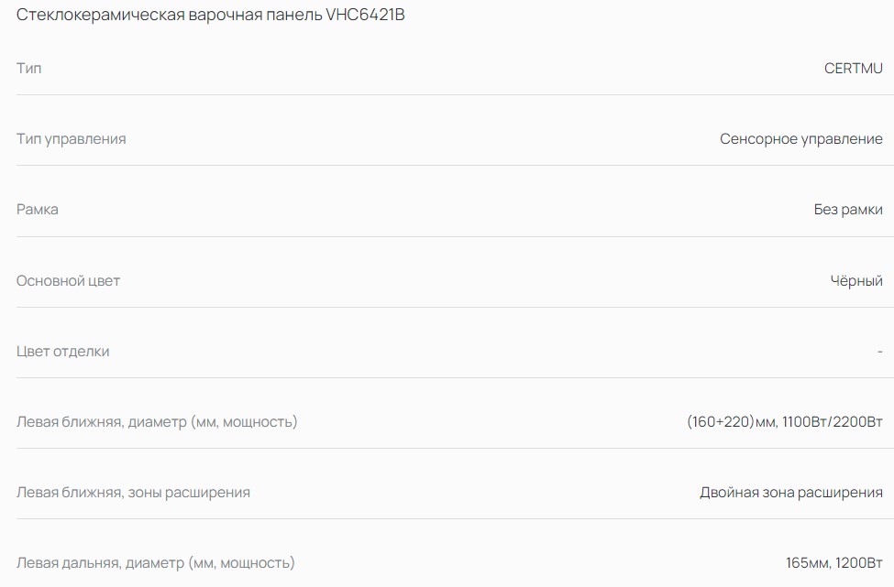Select the "Двойная зона расширения" value
The height and width of the screenshot is (587, 894).
(x=790, y=493)
